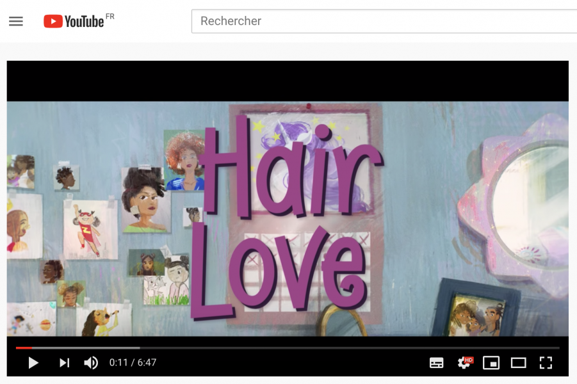Enter fullscreen mode
This screenshot has height=384, width=577.
546,363
